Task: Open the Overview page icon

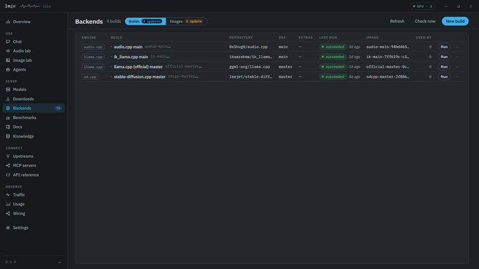Action: click(x=8, y=22)
